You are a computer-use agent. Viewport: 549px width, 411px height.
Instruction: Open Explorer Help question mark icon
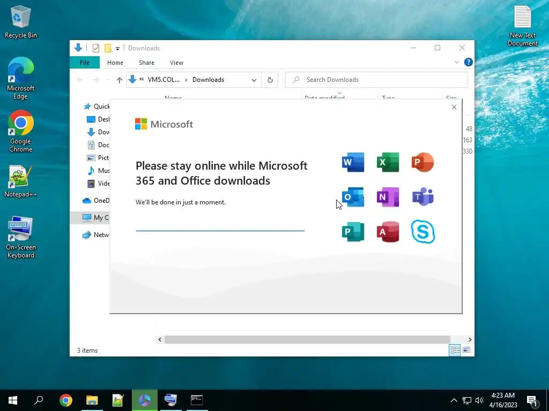[x=469, y=62]
